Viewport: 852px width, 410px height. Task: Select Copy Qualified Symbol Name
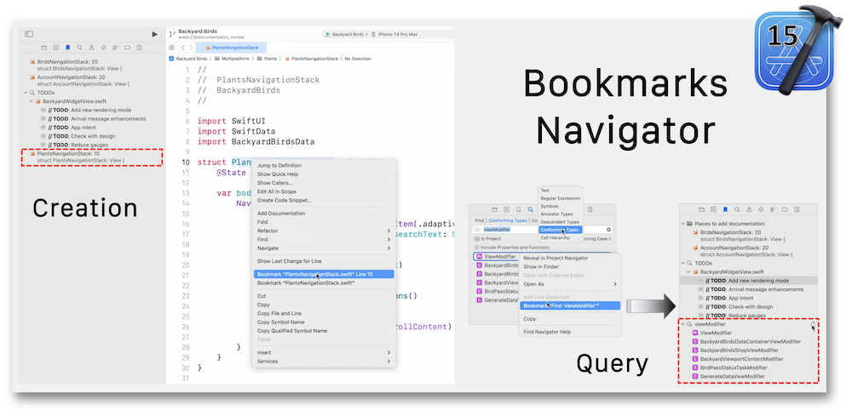tap(324, 330)
